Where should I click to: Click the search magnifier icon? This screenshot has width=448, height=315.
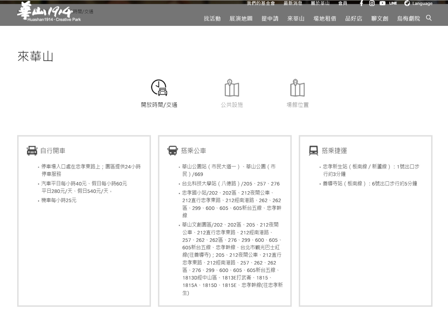point(429,18)
